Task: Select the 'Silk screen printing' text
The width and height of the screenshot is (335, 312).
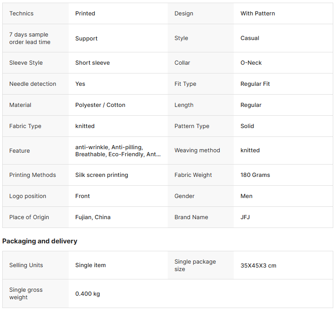Action: [101, 175]
